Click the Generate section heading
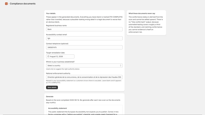Viewport: 205px width, 115px height. point(50,97)
